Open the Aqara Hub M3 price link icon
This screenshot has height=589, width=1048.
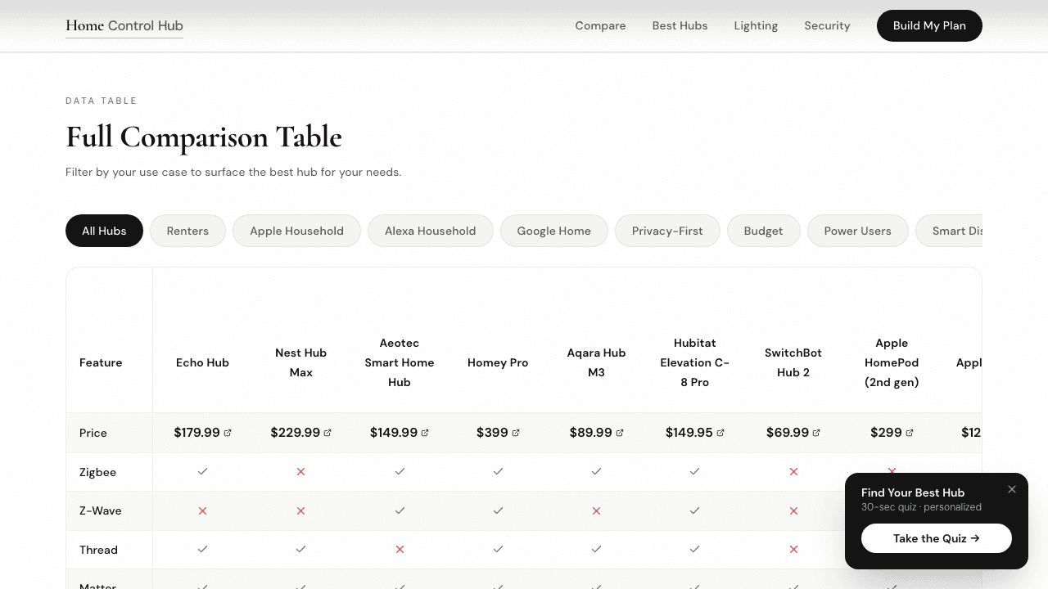point(621,433)
